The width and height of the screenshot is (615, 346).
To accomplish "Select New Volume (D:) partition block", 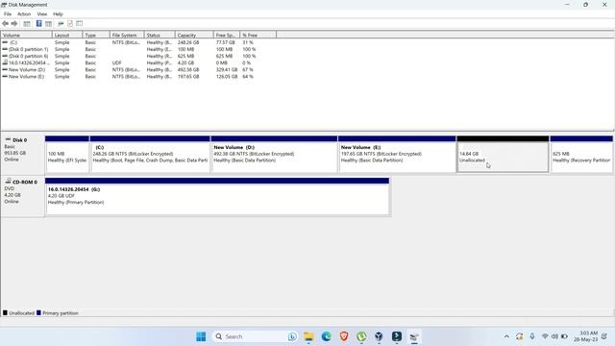I will pyautogui.click(x=274, y=154).
